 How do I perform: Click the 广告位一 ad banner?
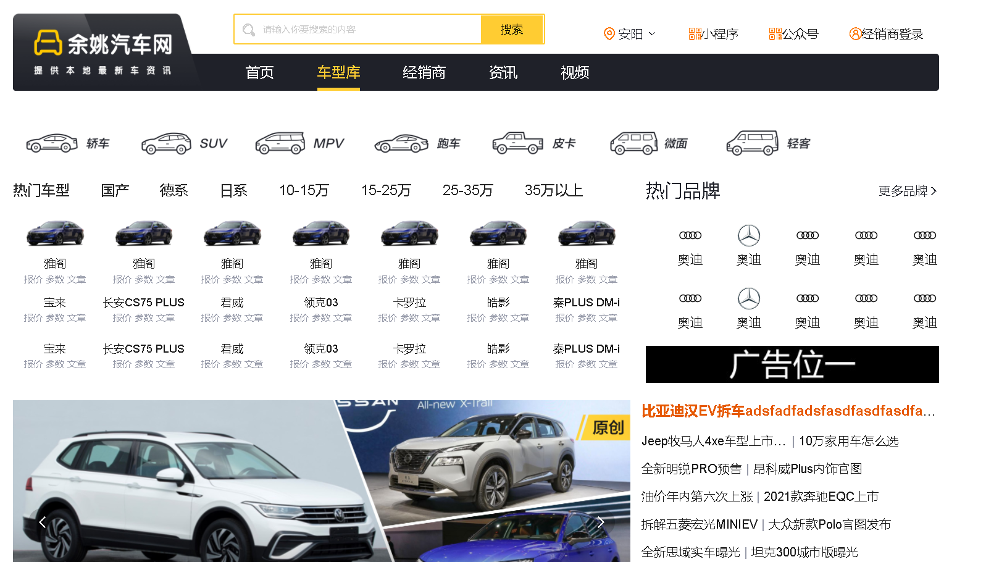coord(792,364)
